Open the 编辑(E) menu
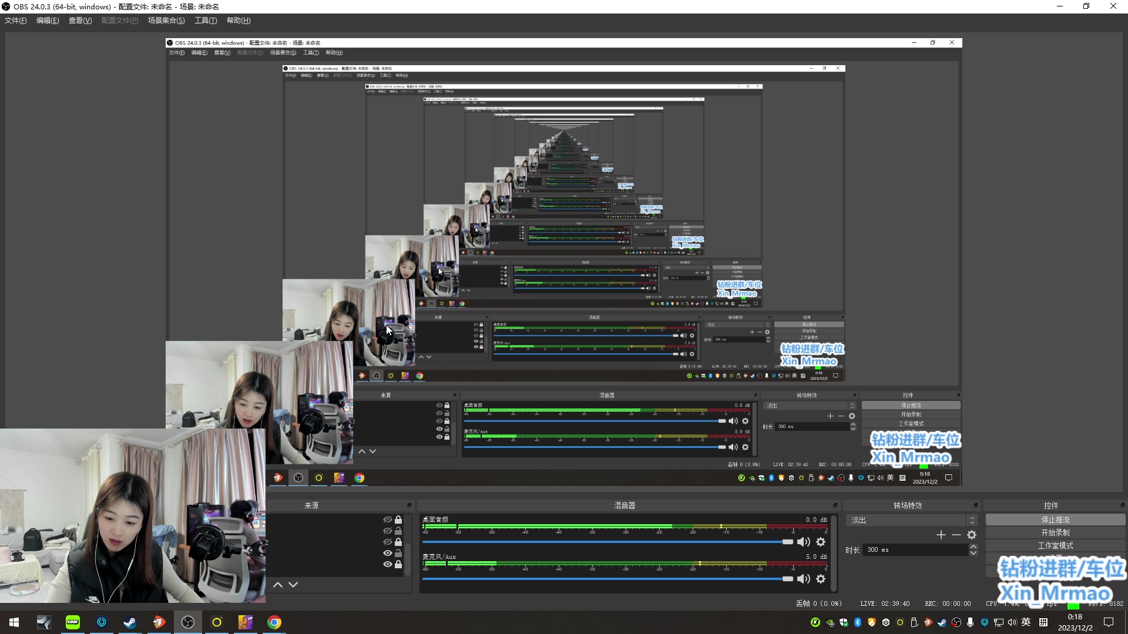Image resolution: width=1128 pixels, height=634 pixels. point(48,21)
